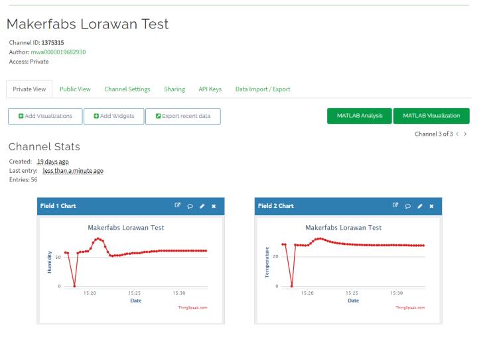Open Field 2 Chart in new window icon
Screen dimensions: 493x337
[x=395, y=205]
